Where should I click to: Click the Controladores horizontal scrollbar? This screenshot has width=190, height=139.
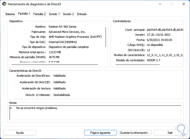(x=137, y=65)
